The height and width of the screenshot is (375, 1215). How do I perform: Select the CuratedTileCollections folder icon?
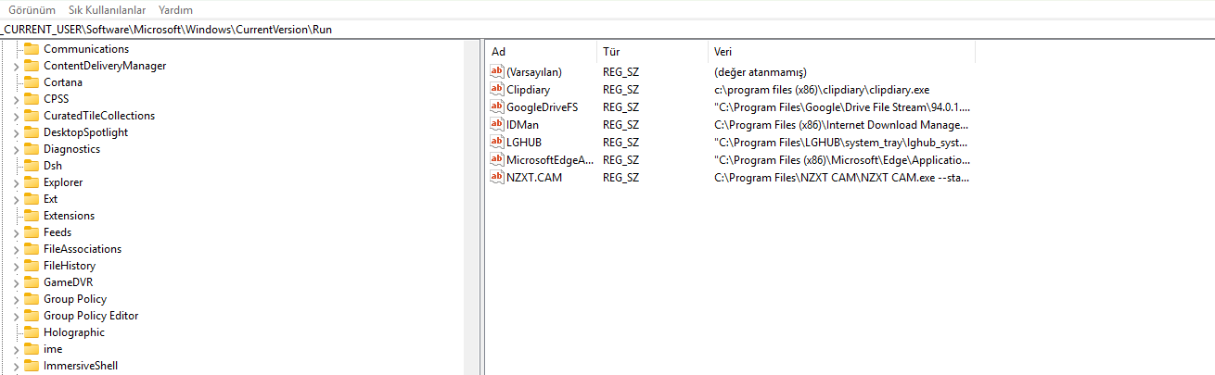pyautogui.click(x=31, y=116)
